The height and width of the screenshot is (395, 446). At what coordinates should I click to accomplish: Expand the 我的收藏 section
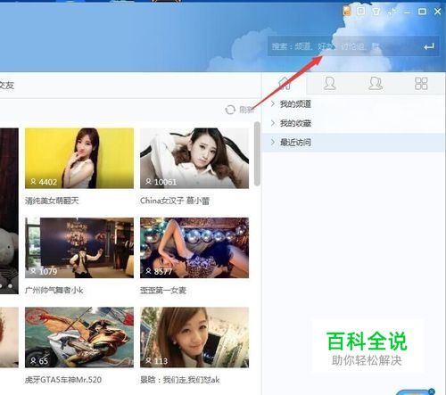click(x=273, y=123)
